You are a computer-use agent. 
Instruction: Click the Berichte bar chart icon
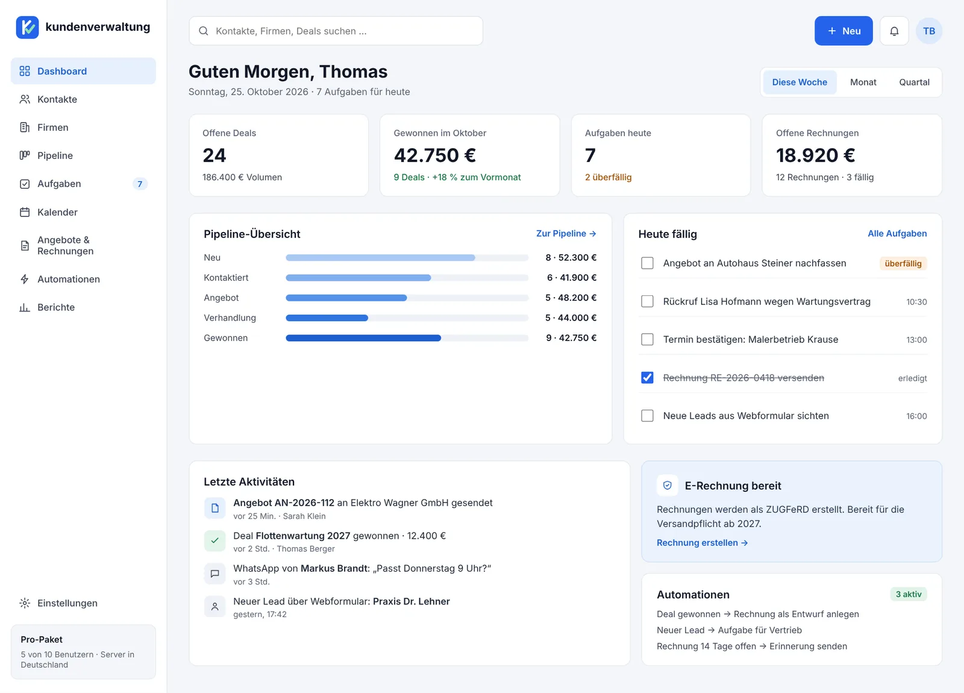(25, 307)
